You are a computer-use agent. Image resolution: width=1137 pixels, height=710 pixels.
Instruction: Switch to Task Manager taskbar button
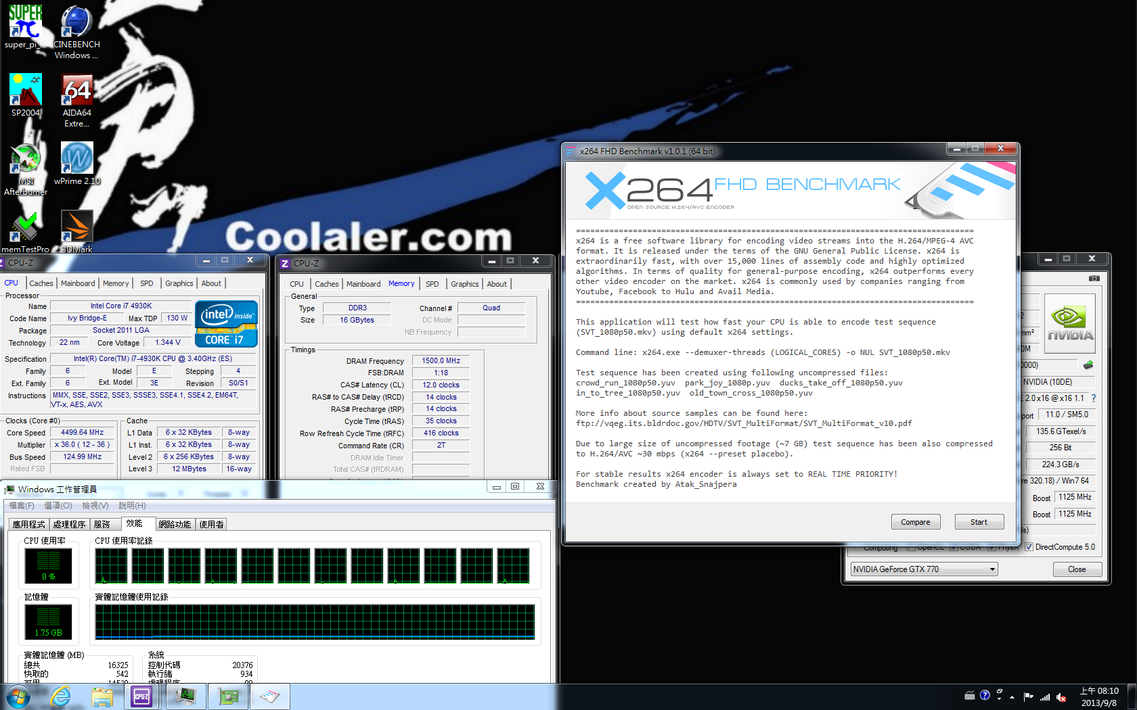(x=185, y=696)
